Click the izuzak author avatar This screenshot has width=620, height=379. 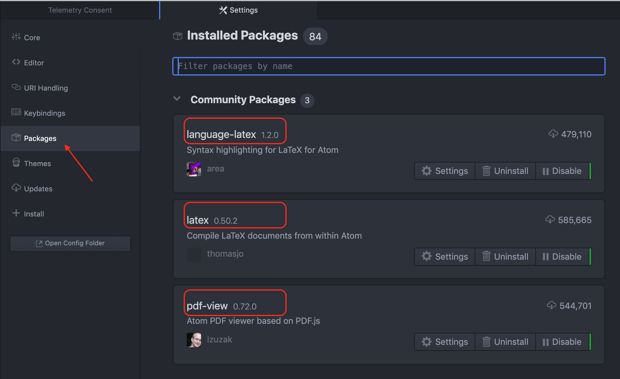point(194,340)
